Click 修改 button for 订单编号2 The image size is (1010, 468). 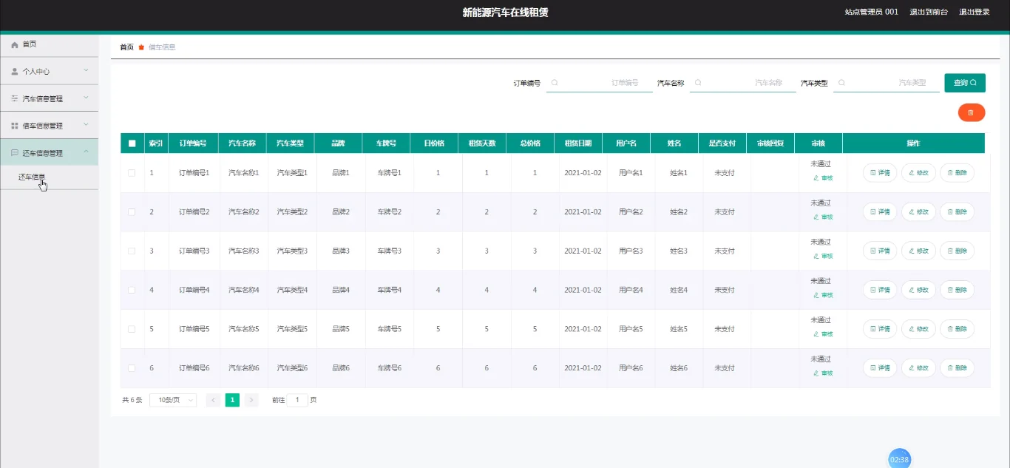[x=918, y=212]
